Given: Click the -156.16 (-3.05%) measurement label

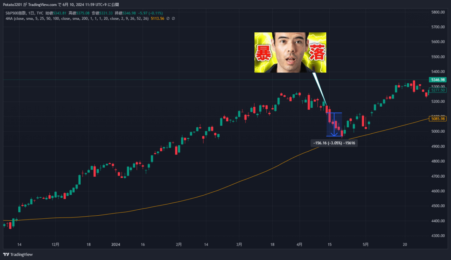Looking at the screenshot, I should (334, 143).
